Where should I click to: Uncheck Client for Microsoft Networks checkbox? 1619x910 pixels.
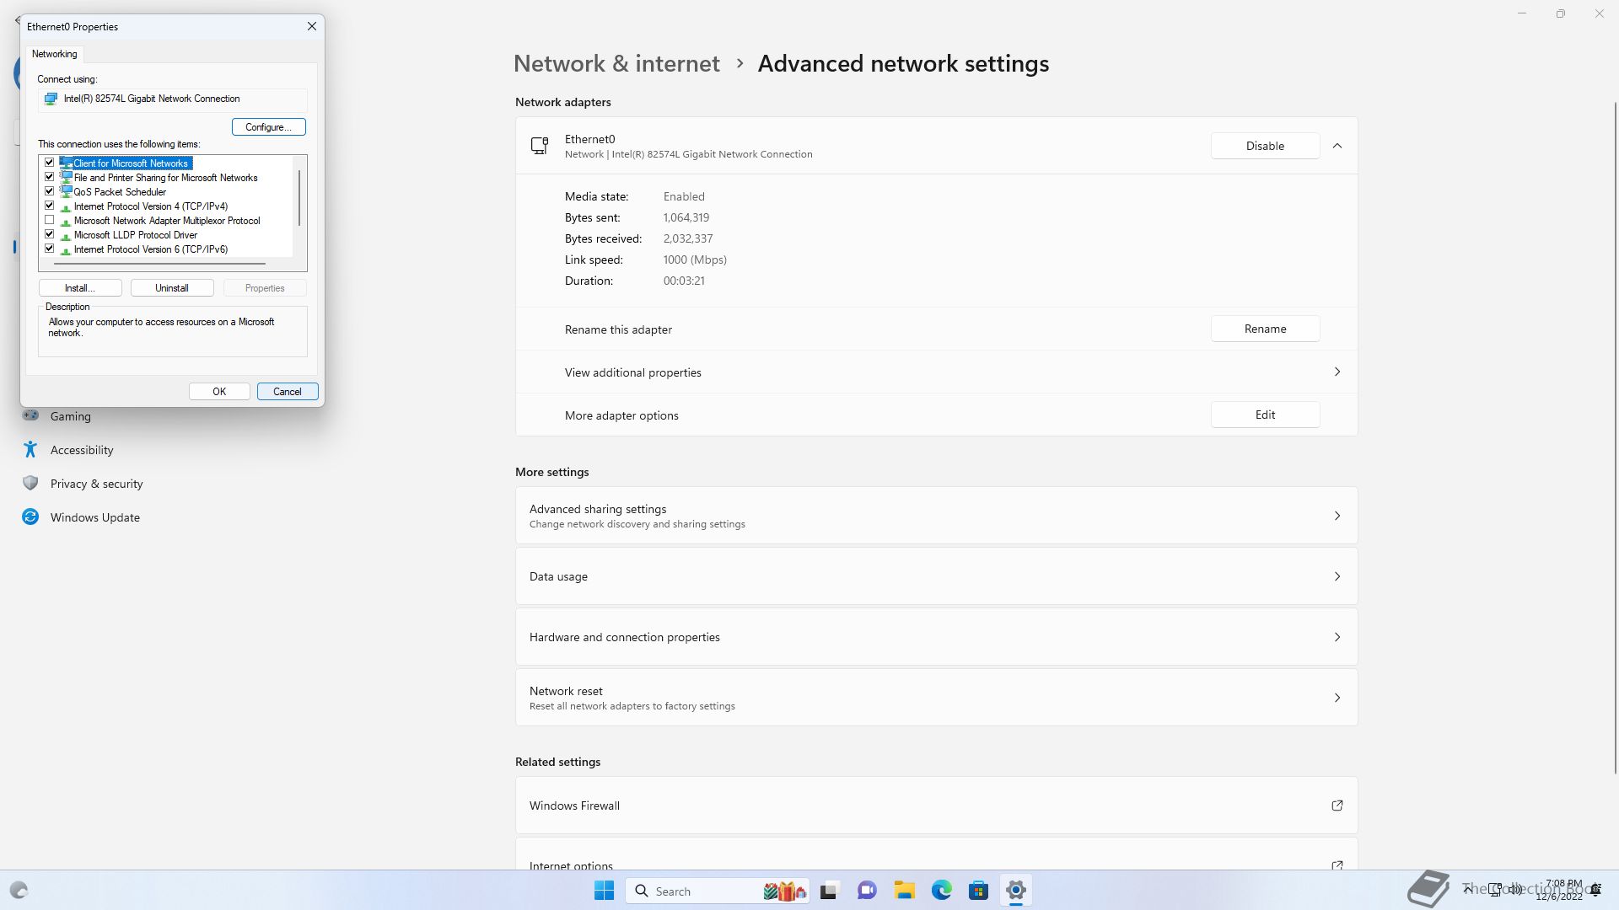coord(49,163)
